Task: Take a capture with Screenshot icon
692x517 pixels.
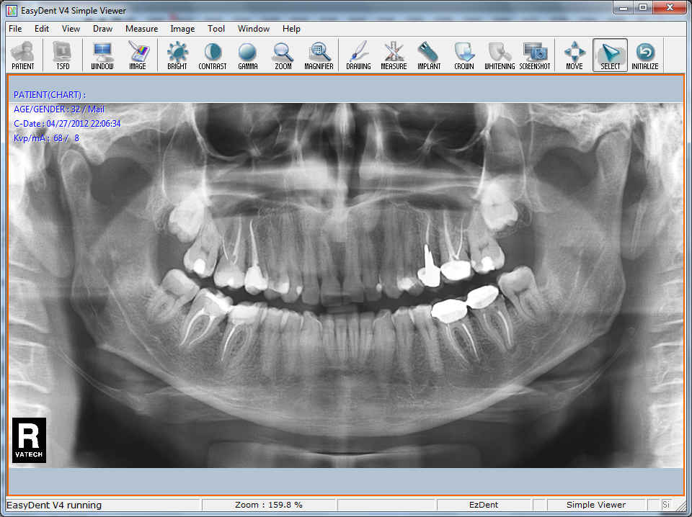Action: point(535,55)
